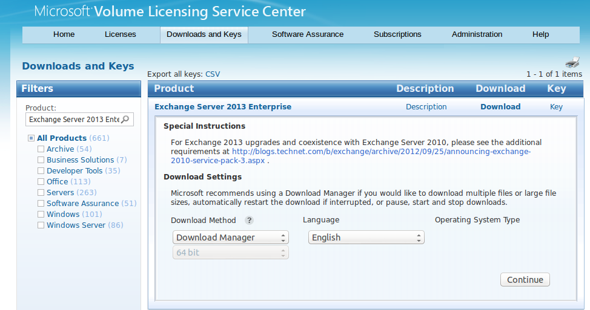Click the Key link in product row
The width and height of the screenshot is (590, 310).
coord(556,107)
